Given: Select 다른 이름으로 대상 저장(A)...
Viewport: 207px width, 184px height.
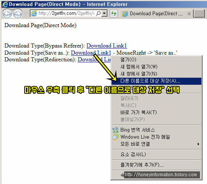Looking at the screenshot, I should point(156,81).
